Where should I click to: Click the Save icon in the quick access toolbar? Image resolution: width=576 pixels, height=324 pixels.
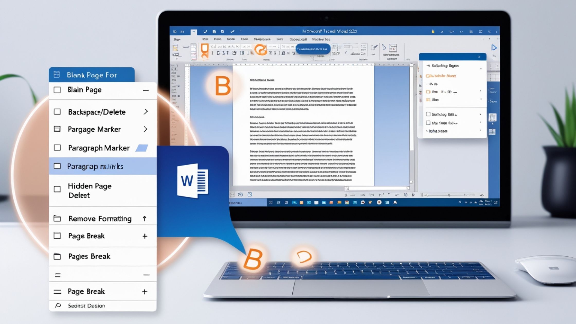coord(214,31)
